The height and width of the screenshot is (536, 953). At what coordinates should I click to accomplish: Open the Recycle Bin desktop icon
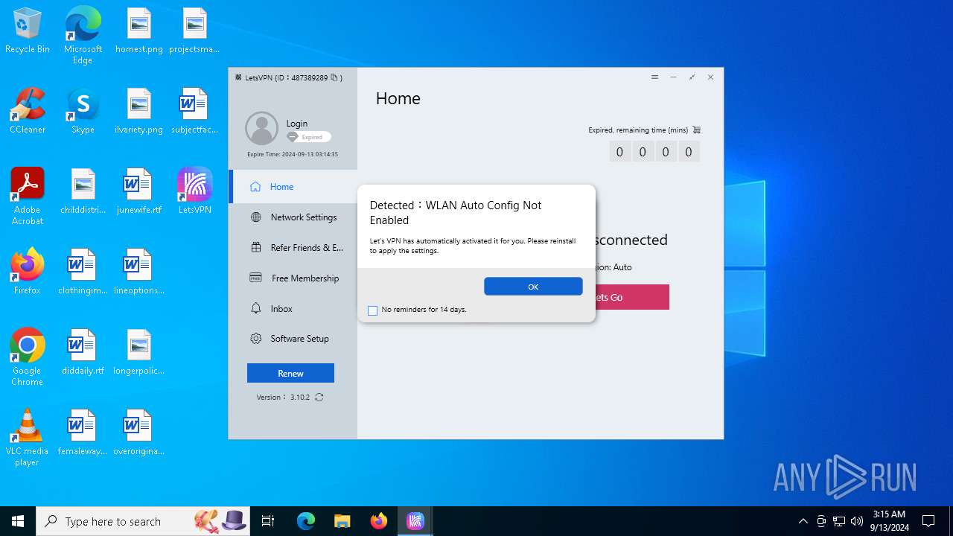point(28,31)
